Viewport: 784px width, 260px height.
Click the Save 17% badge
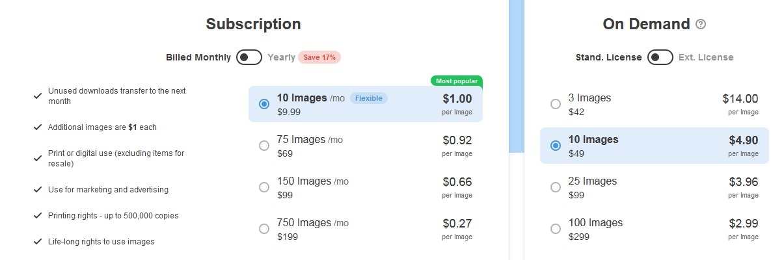coord(319,57)
